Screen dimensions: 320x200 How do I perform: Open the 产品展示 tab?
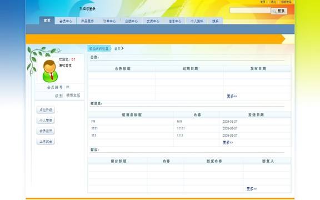click(x=87, y=21)
